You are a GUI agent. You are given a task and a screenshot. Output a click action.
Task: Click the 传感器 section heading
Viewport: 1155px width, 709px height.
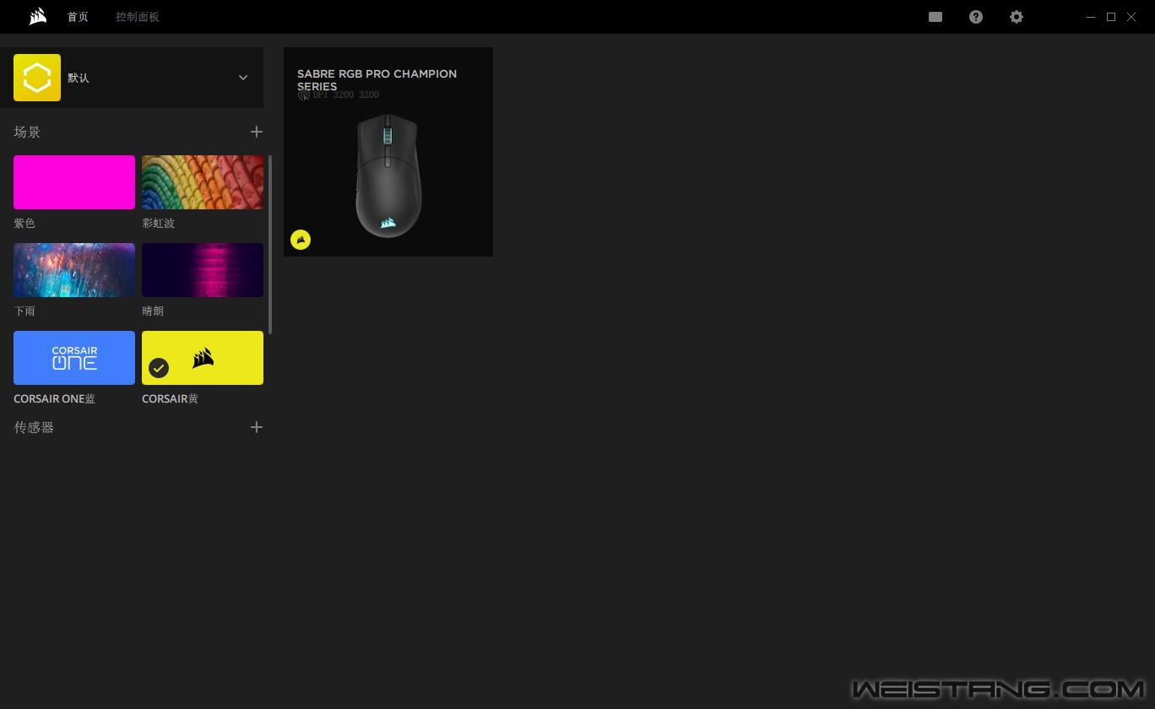[34, 427]
